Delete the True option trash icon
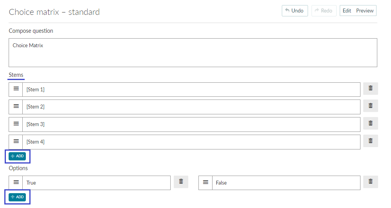This screenshot has height=208, width=391. (x=181, y=181)
